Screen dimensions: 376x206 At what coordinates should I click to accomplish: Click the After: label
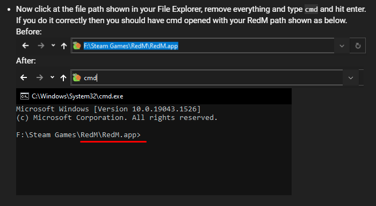pyautogui.click(x=26, y=61)
